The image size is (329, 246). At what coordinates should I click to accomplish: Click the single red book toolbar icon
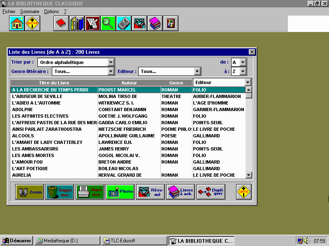tap(61, 24)
